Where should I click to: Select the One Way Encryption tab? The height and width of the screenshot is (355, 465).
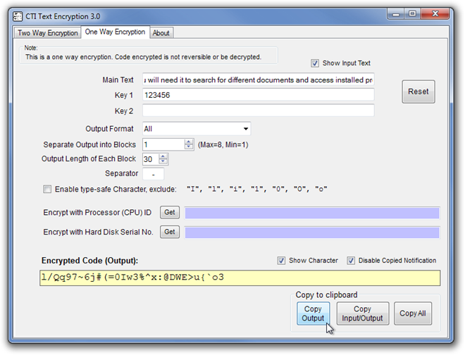click(x=115, y=32)
